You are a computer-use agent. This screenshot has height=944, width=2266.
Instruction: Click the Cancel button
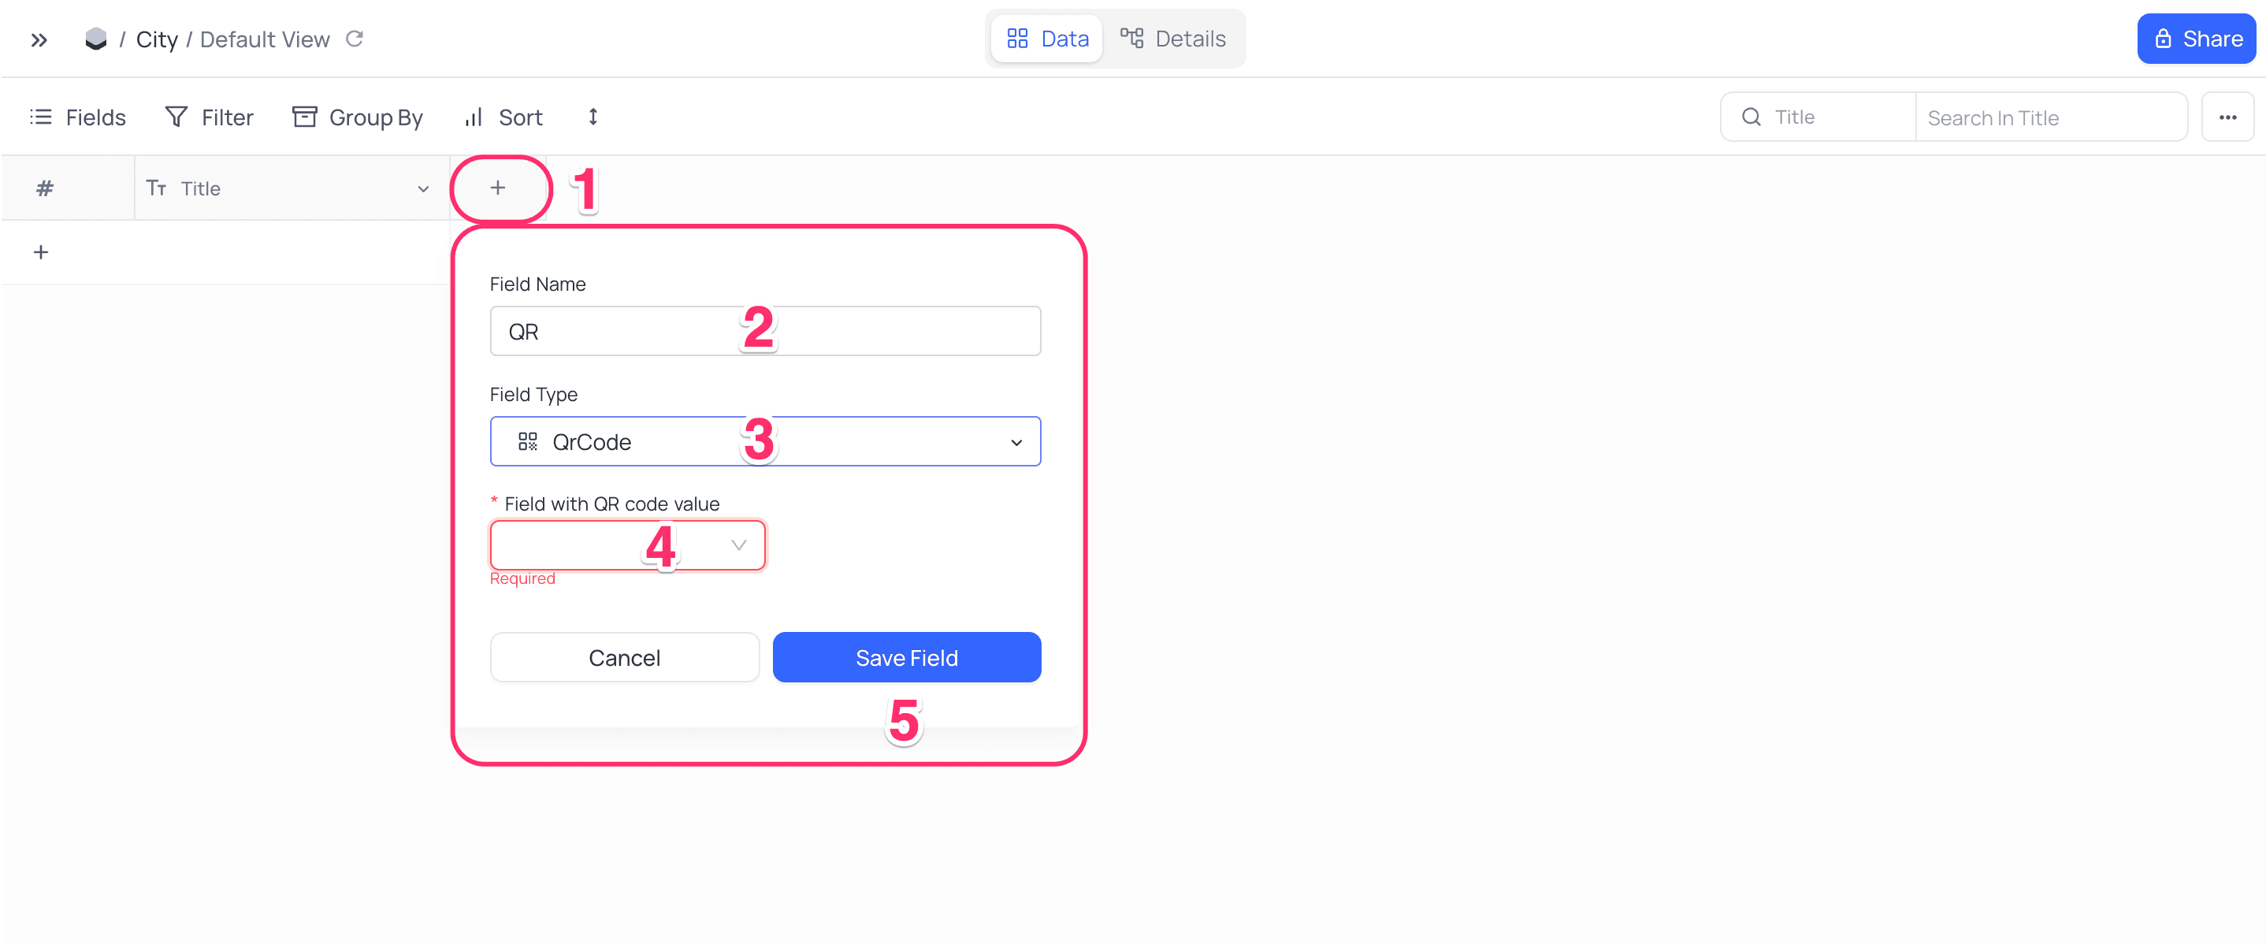(x=624, y=658)
